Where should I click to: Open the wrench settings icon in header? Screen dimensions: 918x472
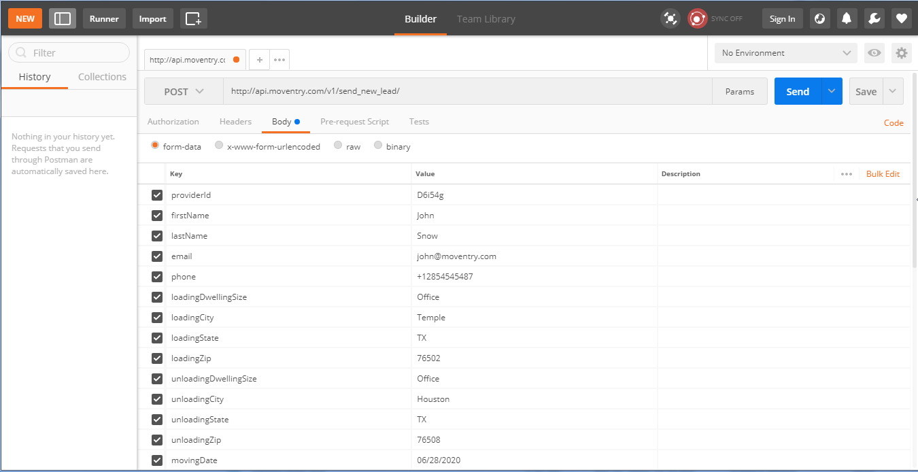(874, 18)
